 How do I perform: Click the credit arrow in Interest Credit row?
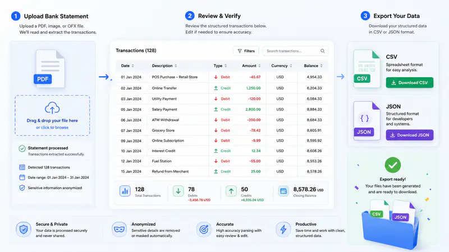pyautogui.click(x=216, y=151)
